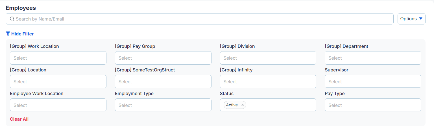The width and height of the screenshot is (434, 126).
Task: Open the Employee Work Location select
Action: click(x=58, y=105)
